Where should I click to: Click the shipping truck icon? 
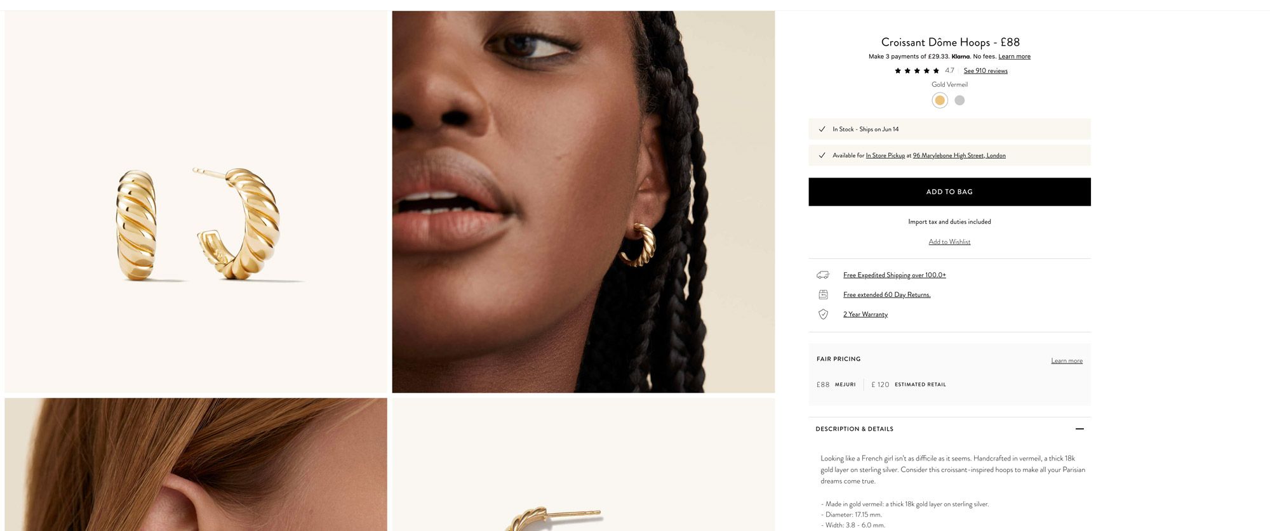pos(823,275)
